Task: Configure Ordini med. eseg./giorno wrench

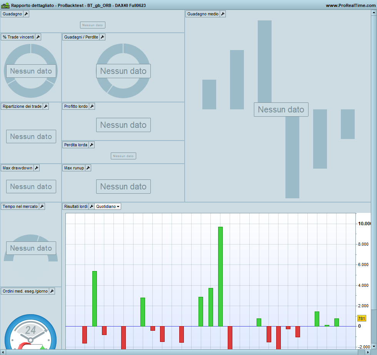Action: tap(52, 291)
